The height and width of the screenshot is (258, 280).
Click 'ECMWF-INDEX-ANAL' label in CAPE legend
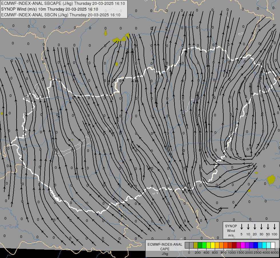click(x=165, y=245)
